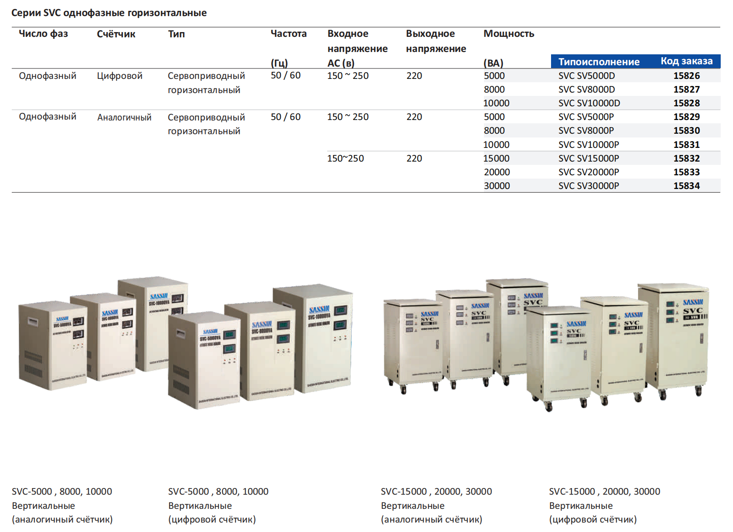Click the blue Типоисполнение column header
This screenshot has height=532, width=733.
point(599,61)
